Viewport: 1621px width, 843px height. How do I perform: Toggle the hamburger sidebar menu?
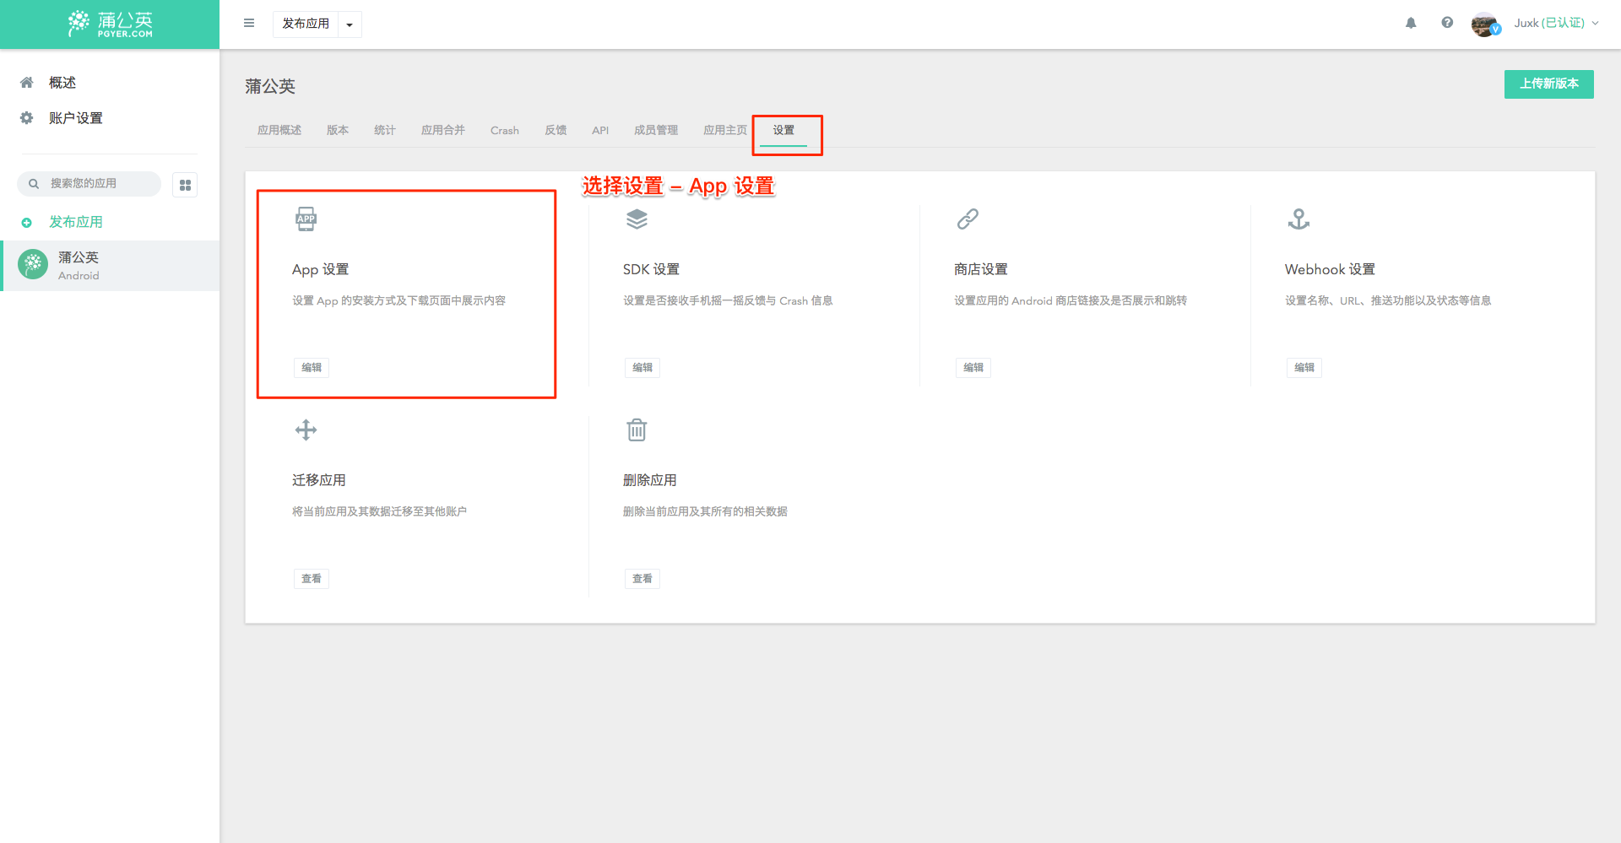click(x=249, y=24)
